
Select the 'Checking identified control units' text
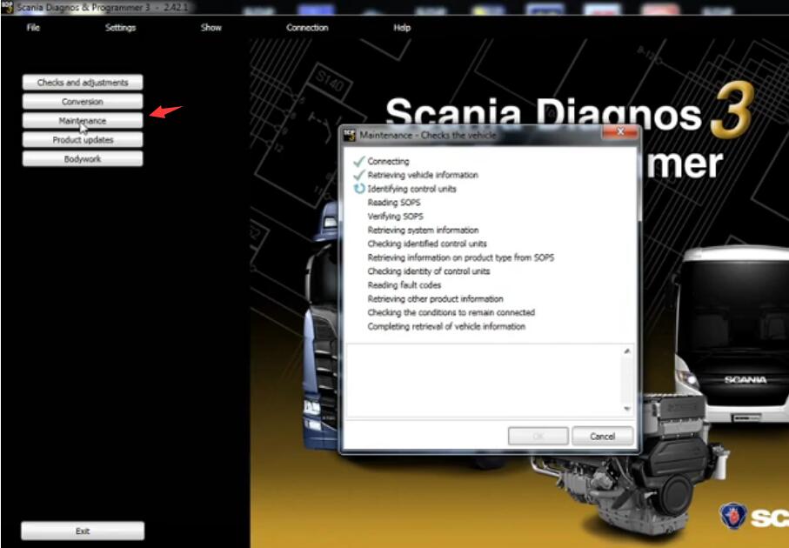(x=427, y=244)
